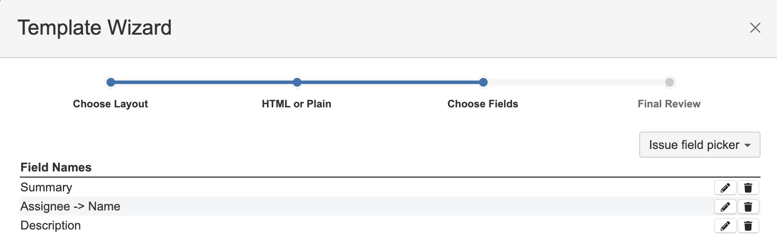
Task: Click the Choose Fields step label
Action: coord(483,104)
